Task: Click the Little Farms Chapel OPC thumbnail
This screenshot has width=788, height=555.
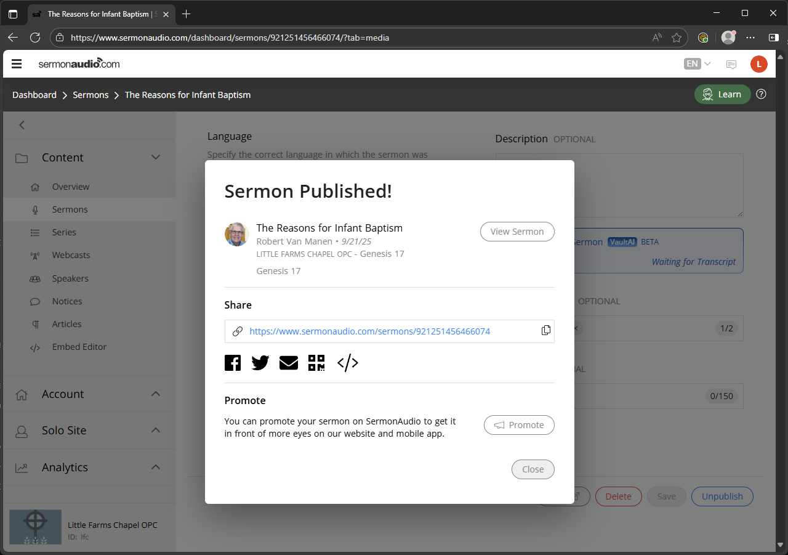Action: (35, 527)
